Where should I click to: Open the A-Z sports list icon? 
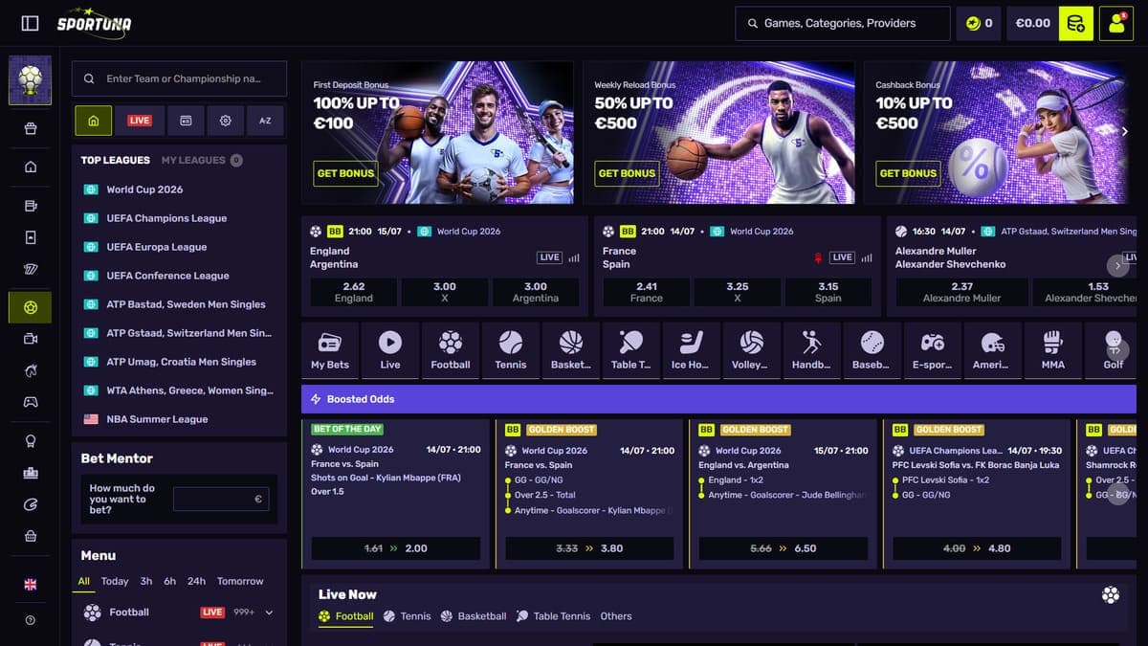pyautogui.click(x=265, y=121)
